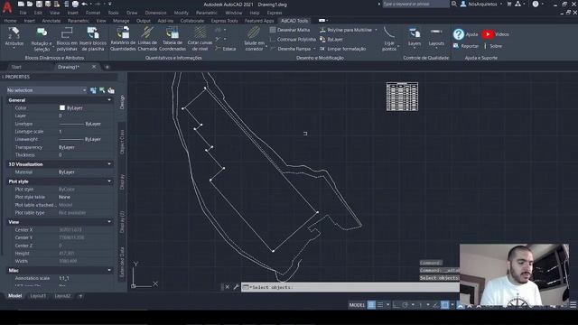Expand the Atributos dropdown arrow
The width and height of the screenshot is (578, 325).
tap(14, 48)
